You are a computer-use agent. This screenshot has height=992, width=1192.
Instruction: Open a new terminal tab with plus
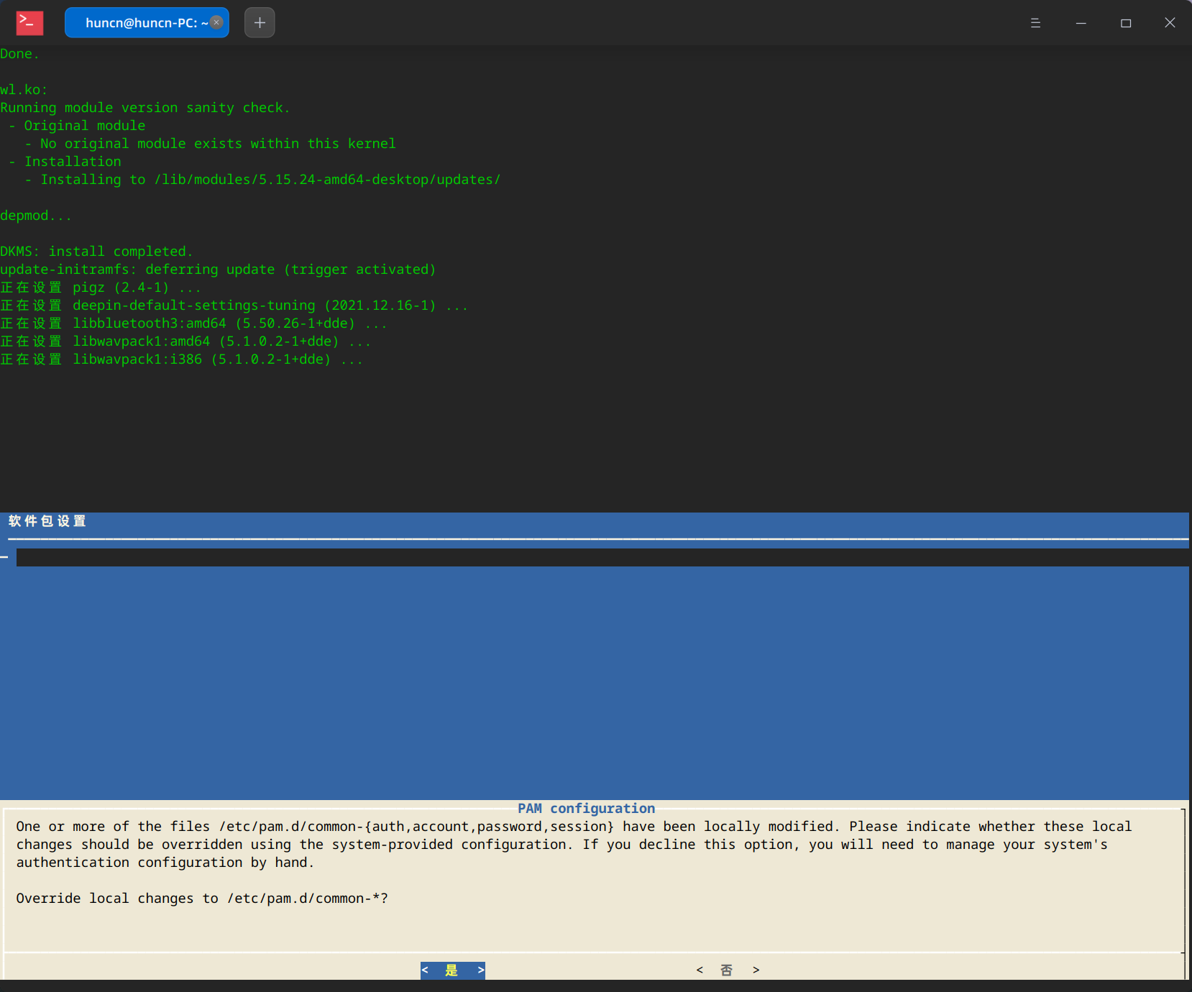(x=260, y=23)
